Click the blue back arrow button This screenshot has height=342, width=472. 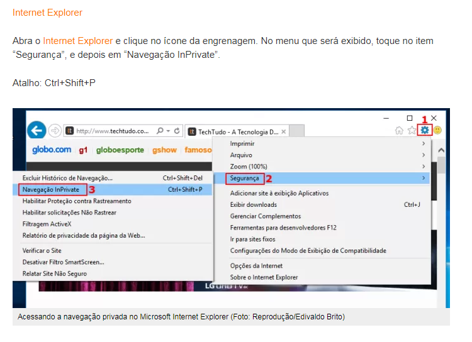tap(37, 131)
